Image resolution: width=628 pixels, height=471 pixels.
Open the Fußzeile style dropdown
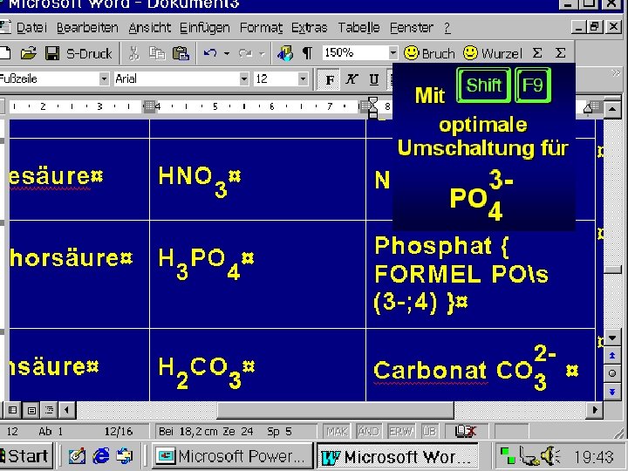[x=104, y=78]
